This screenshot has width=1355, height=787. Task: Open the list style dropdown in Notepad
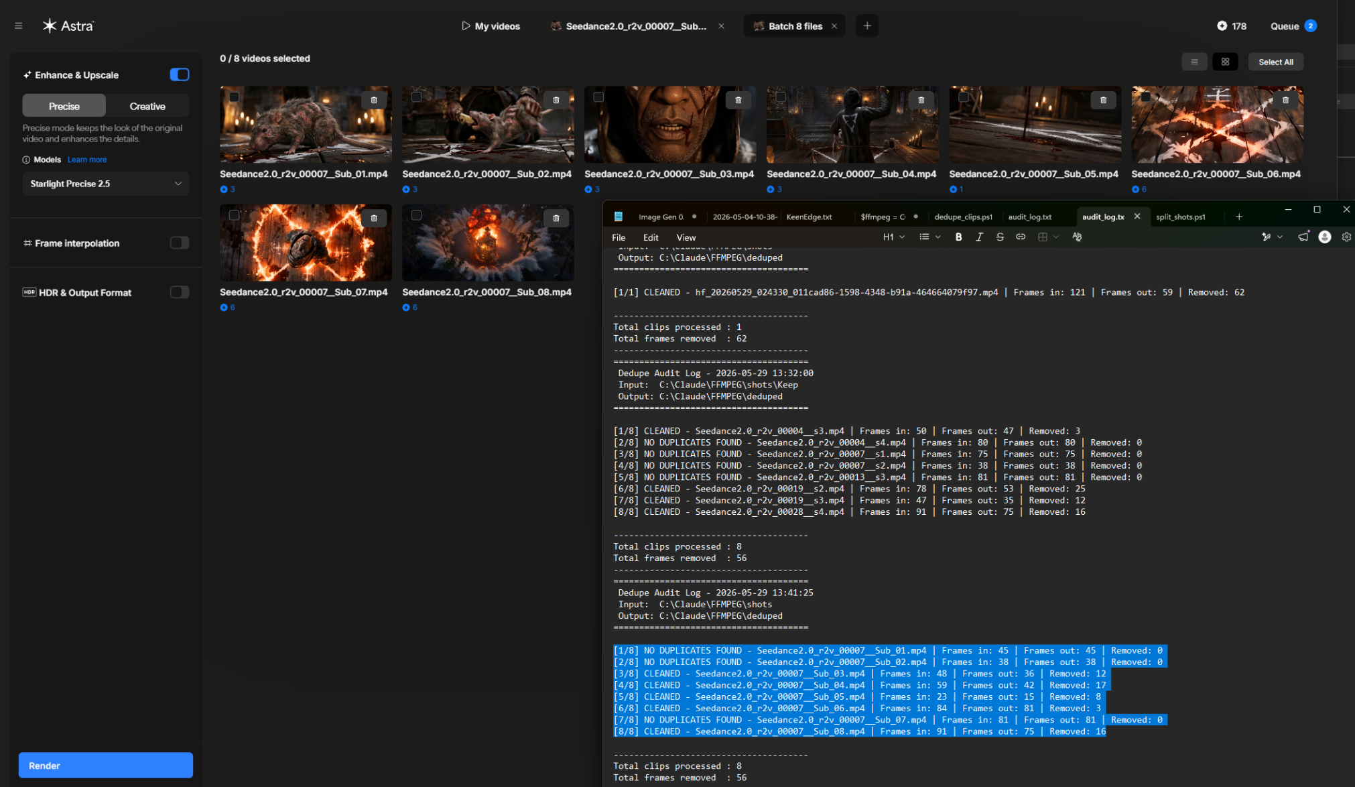pyautogui.click(x=930, y=237)
